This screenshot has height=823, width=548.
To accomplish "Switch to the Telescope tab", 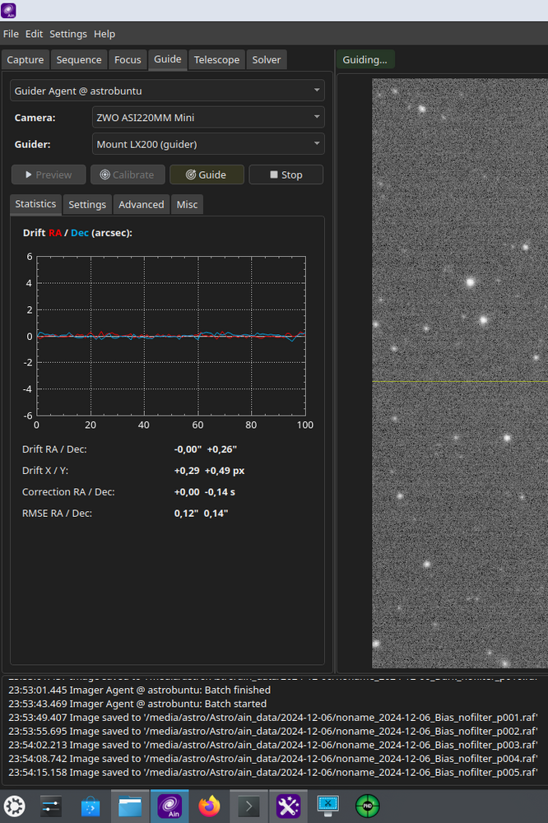I will [x=216, y=59].
